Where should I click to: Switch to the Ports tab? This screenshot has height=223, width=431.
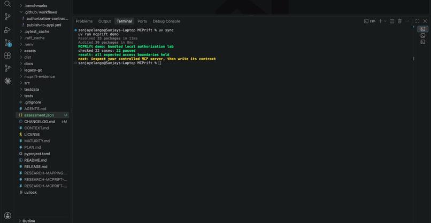(x=142, y=21)
